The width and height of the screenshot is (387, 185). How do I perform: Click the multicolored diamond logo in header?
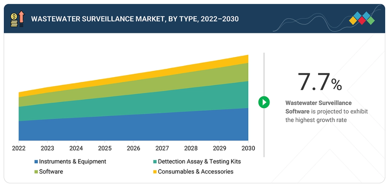pyautogui.click(x=362, y=18)
